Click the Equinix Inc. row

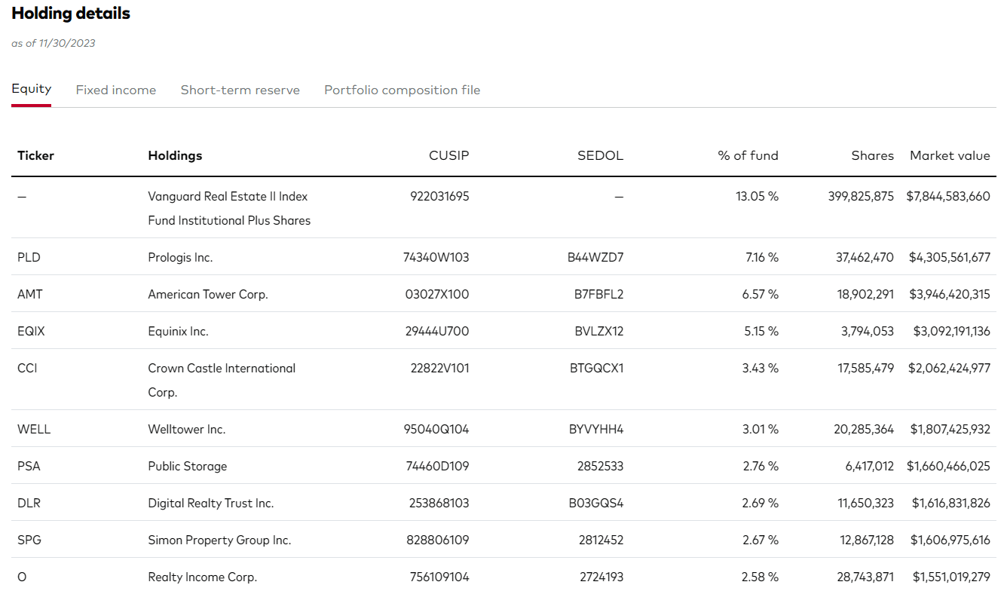184,331
